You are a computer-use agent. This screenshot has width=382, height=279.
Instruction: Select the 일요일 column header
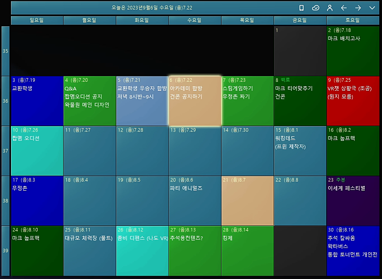click(37, 21)
